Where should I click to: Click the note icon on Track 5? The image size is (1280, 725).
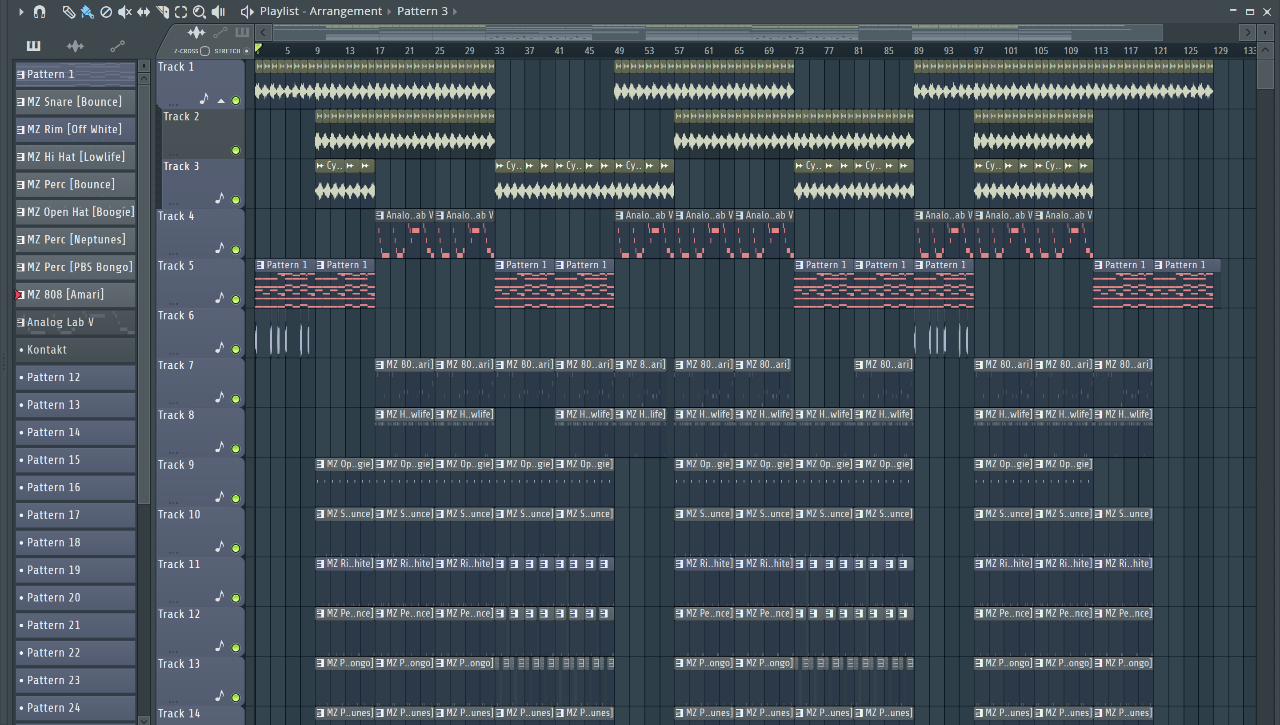[x=220, y=298]
